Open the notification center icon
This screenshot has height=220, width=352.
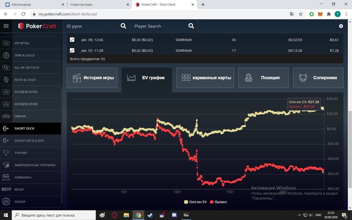344,215
